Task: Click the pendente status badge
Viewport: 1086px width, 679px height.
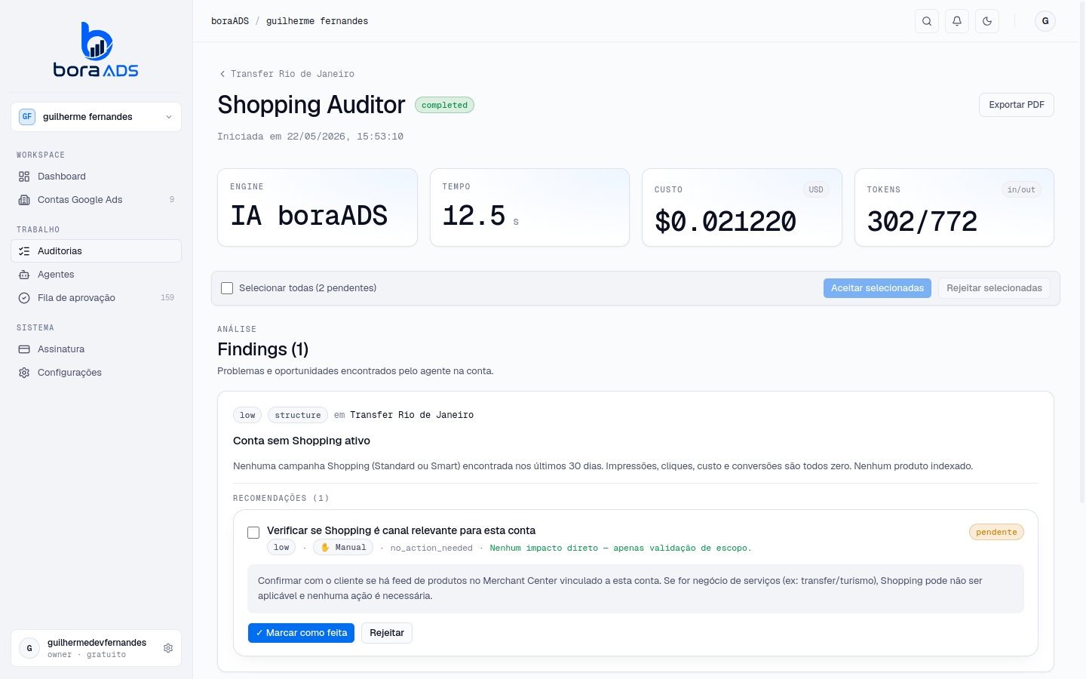Action: pos(996,532)
